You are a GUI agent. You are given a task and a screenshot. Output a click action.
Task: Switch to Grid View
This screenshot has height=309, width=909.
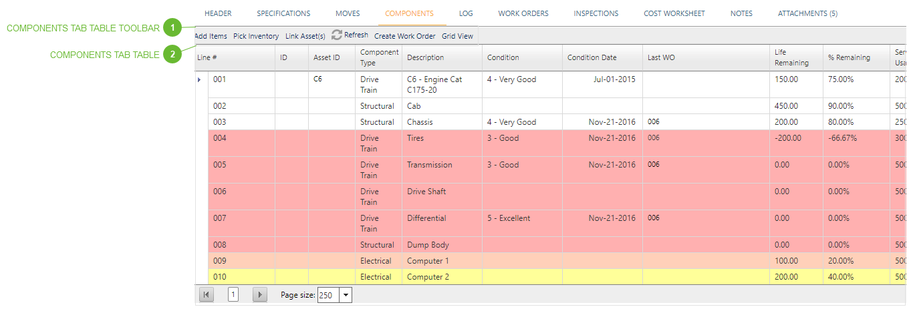[458, 36]
